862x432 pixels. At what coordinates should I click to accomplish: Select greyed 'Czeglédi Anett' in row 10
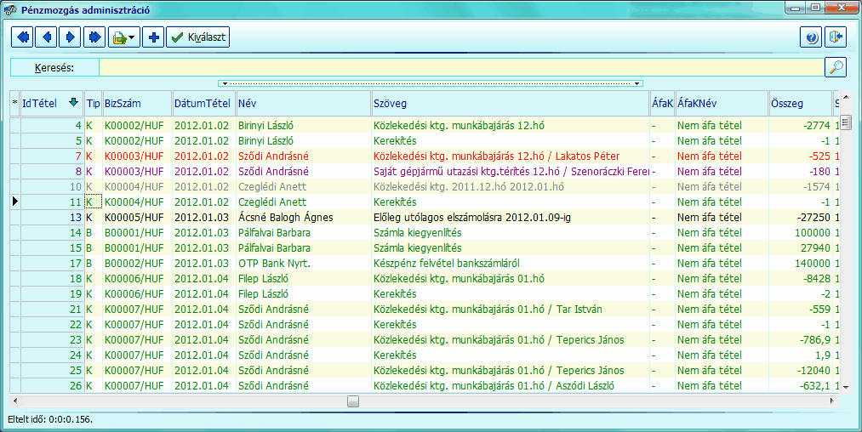tap(272, 187)
